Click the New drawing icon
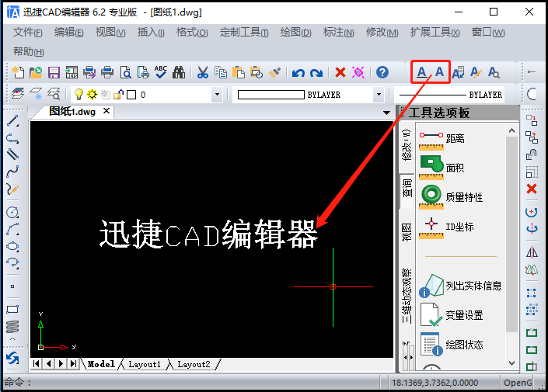The height and width of the screenshot is (392, 548). (x=18, y=72)
